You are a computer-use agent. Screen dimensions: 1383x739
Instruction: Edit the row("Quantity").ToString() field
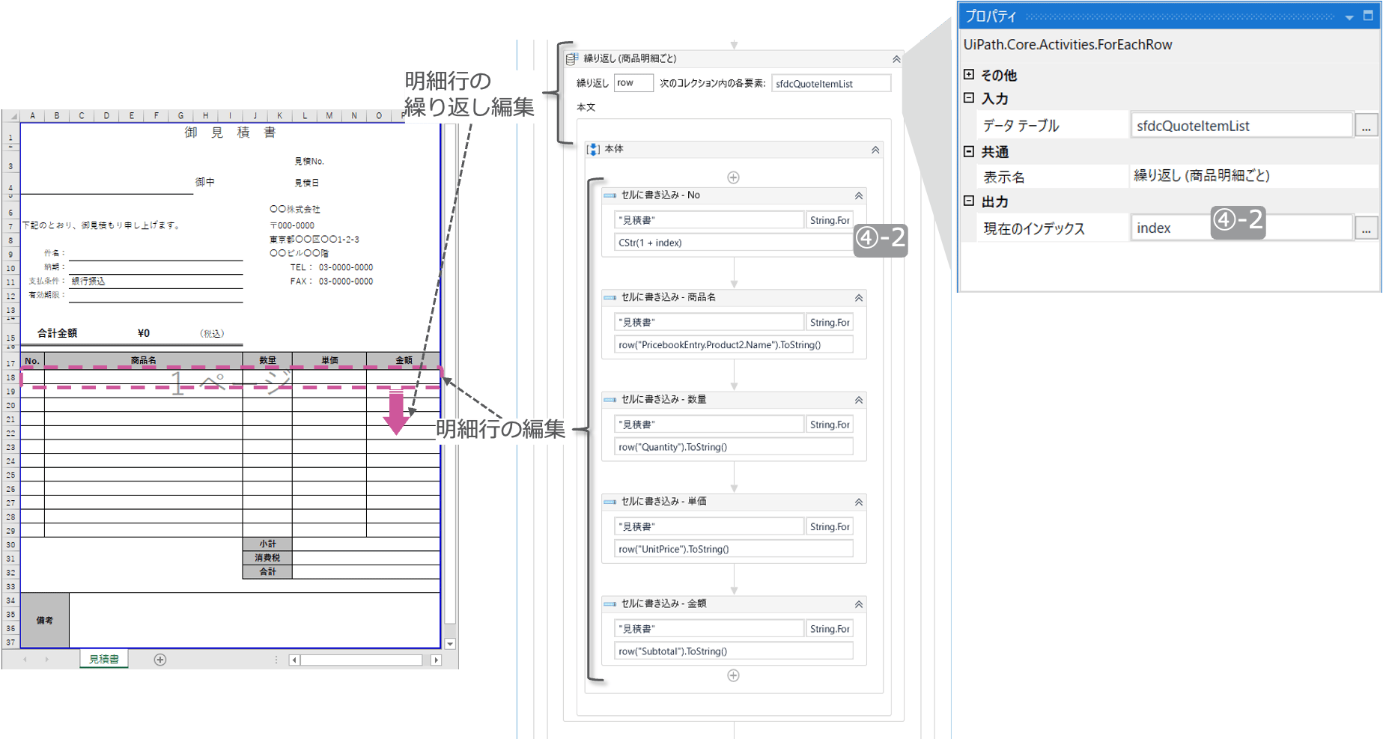(734, 447)
